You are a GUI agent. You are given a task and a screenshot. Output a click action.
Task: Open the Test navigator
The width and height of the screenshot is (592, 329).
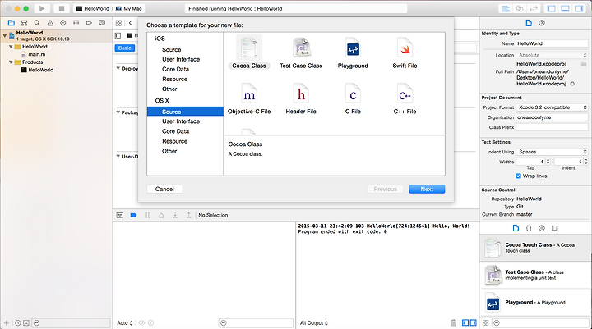63,23
